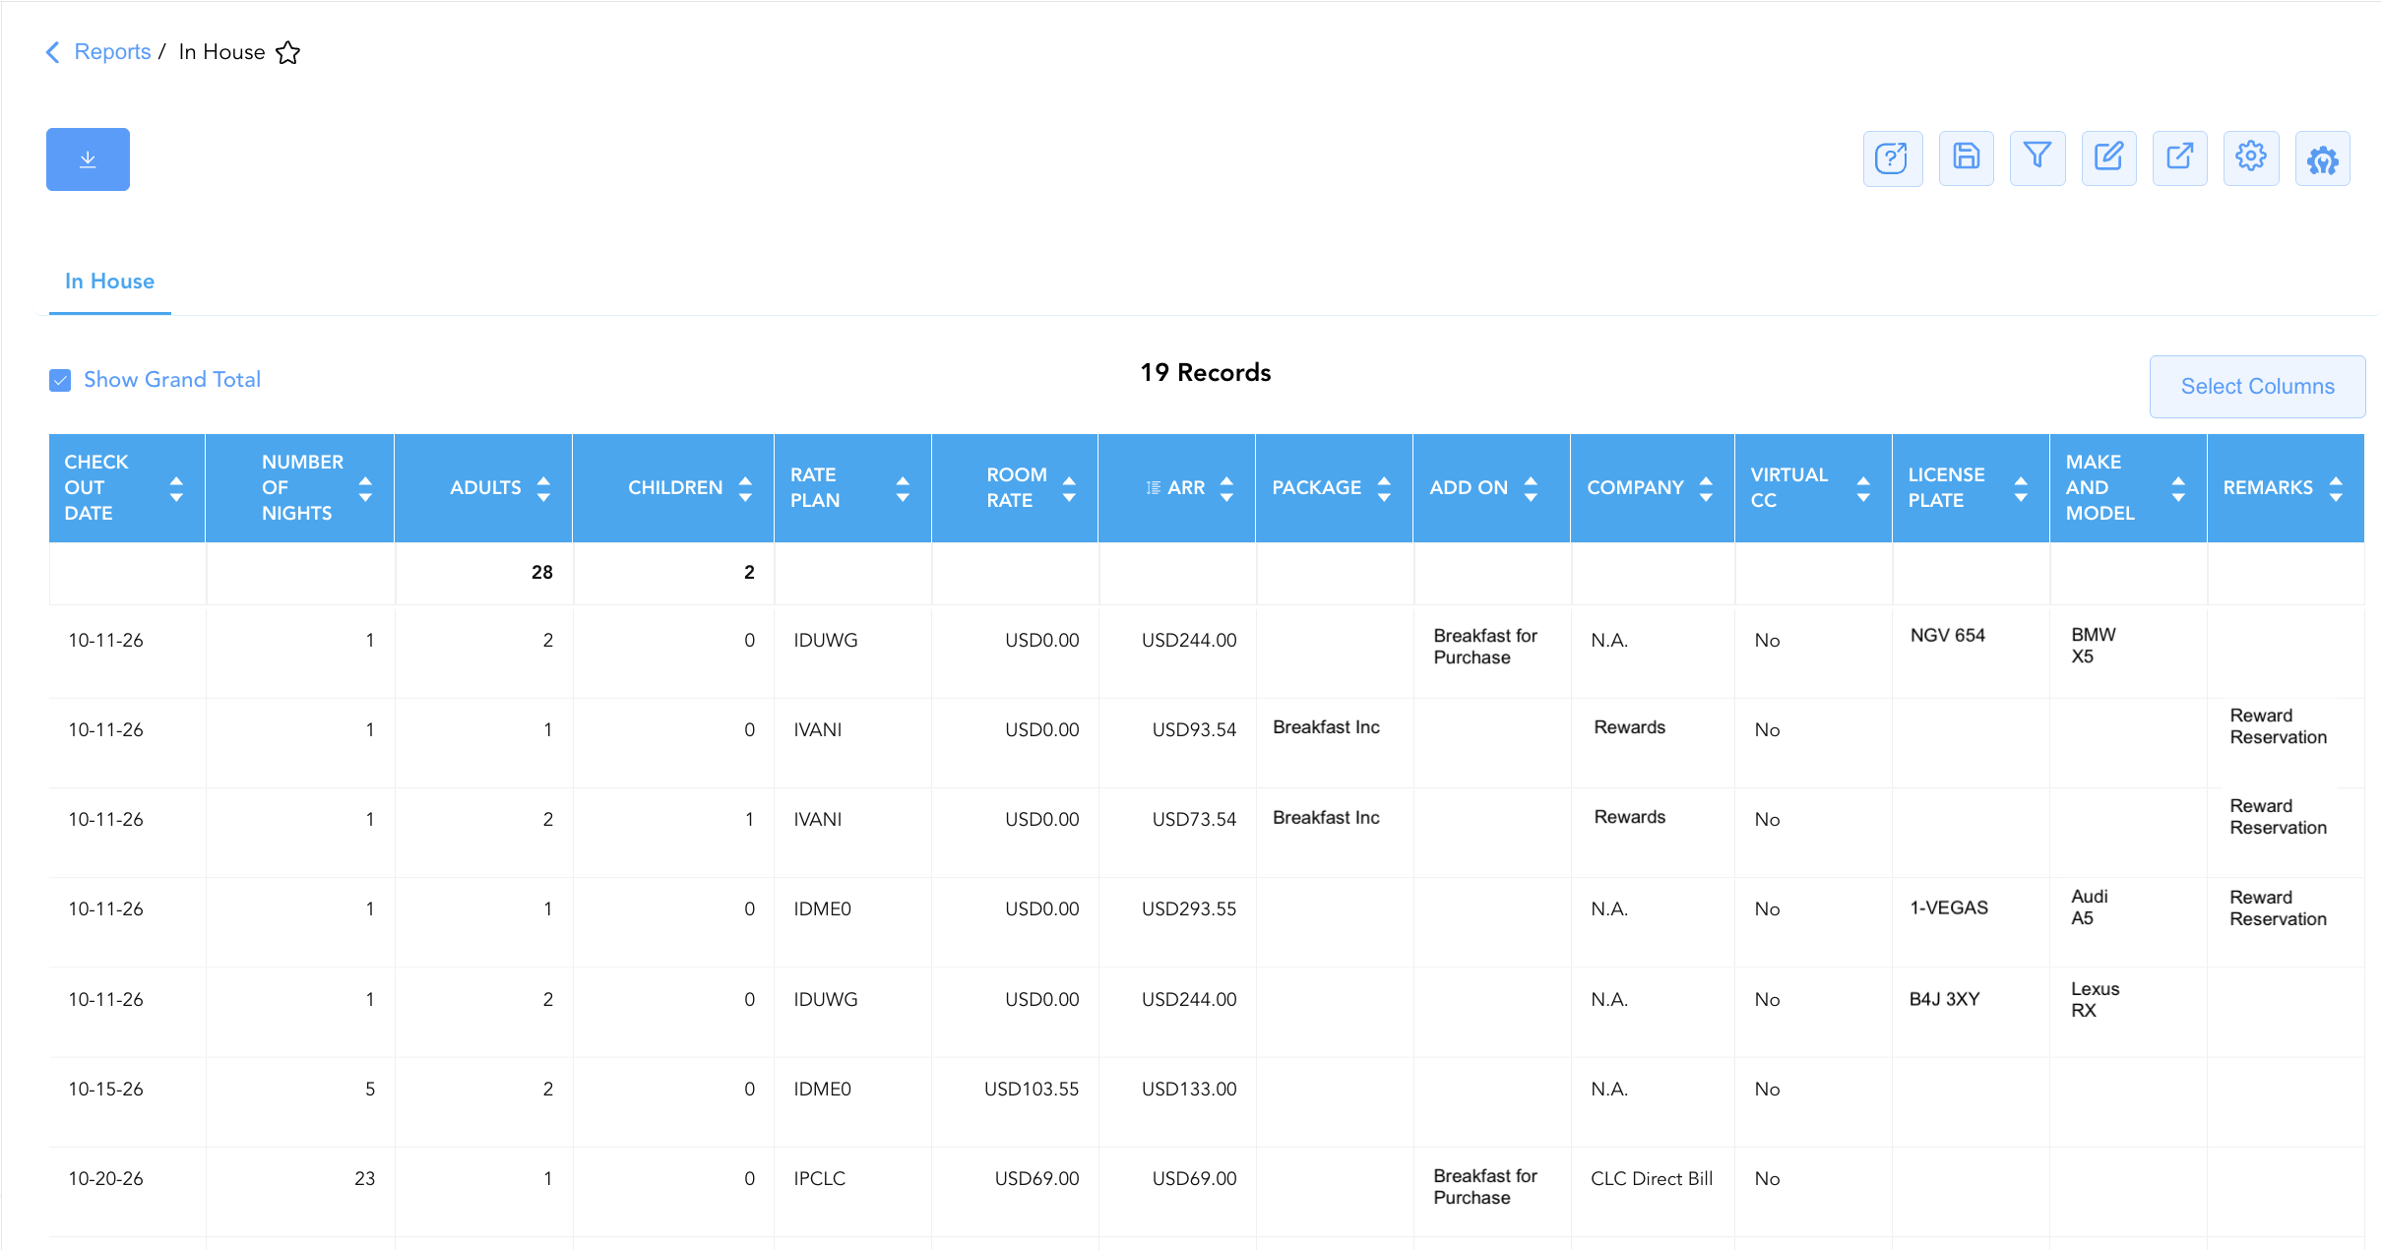This screenshot has width=2382, height=1250.
Task: Click the 19 Records heading
Action: (1206, 373)
